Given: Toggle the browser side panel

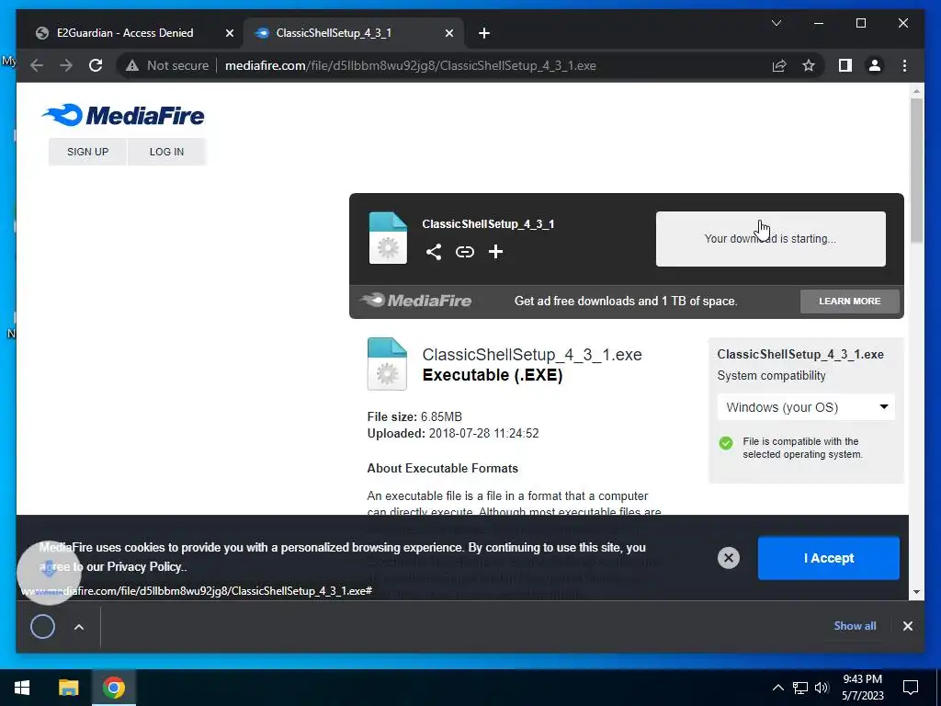Looking at the screenshot, I should point(845,65).
